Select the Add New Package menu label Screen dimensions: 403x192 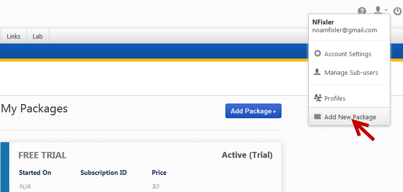coord(350,117)
